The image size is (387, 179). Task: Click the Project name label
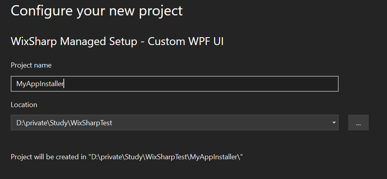31,65
